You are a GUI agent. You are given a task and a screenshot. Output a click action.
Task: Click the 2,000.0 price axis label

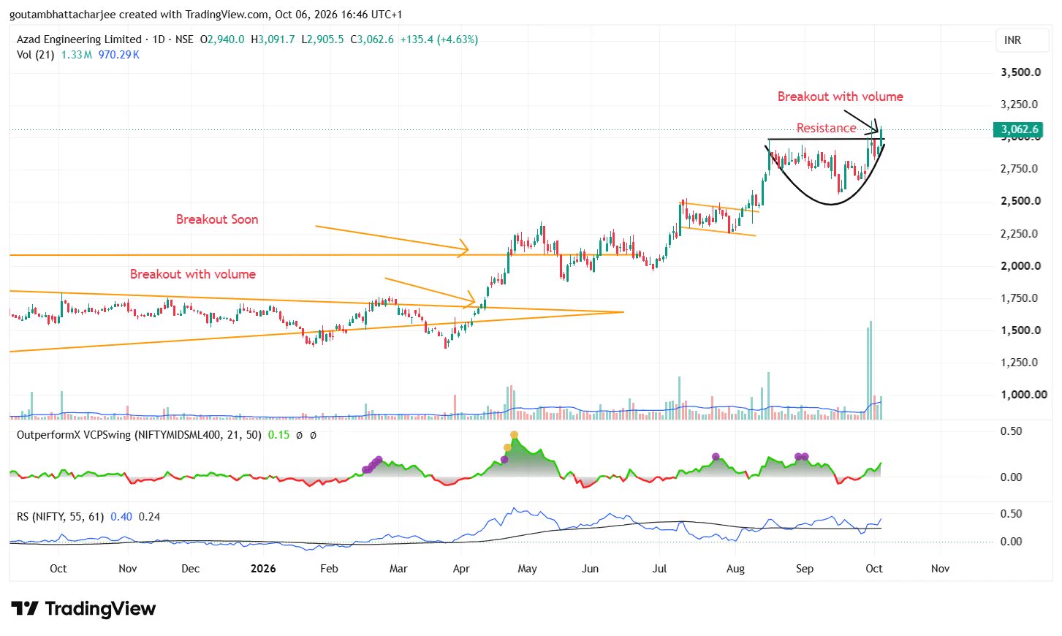coord(1020,266)
